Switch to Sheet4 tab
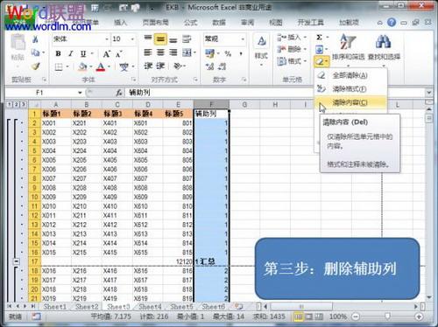The width and height of the screenshot is (438, 327). [x=150, y=307]
